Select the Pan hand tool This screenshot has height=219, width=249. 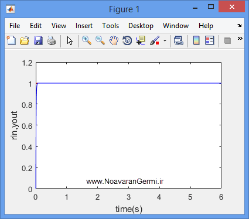[x=114, y=40]
